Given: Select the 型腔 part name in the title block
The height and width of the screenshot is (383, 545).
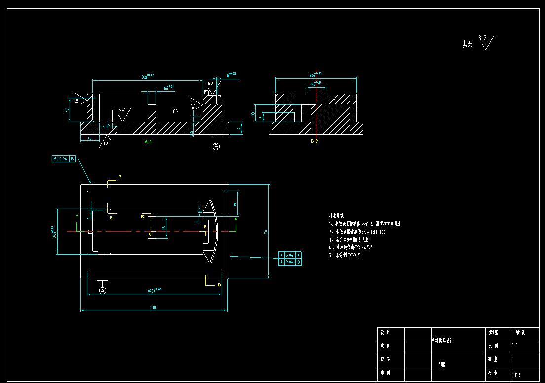Looking at the screenshot, I should point(442,364).
